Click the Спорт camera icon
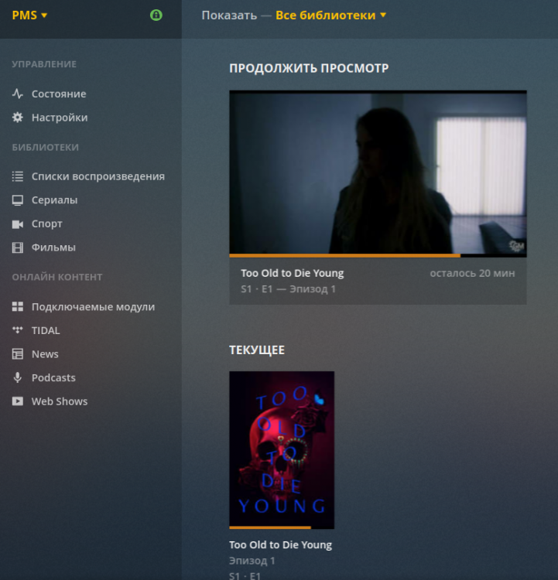Viewport: 558px width, 580px height. click(x=18, y=224)
